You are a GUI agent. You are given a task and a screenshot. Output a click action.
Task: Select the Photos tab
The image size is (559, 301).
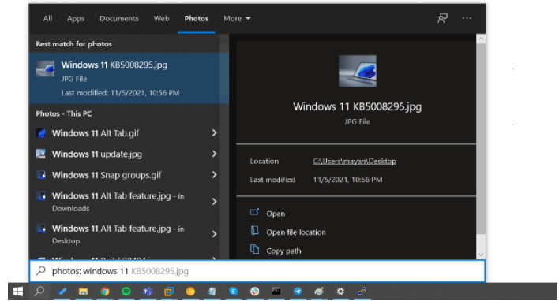(x=197, y=18)
